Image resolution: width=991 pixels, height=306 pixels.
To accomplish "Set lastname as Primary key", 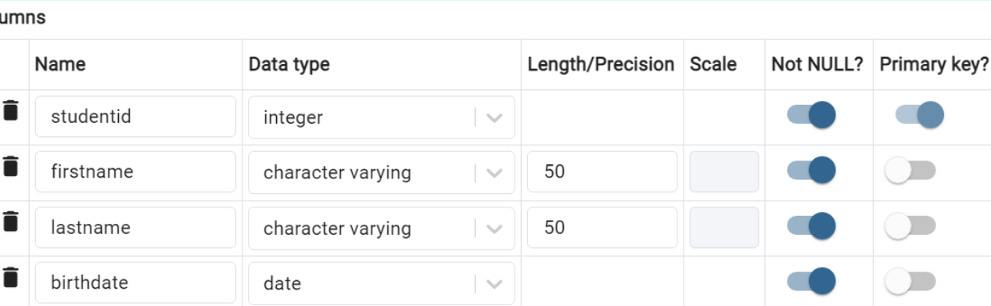I will pos(910,226).
